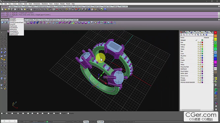
Task: Select UseExtrusions from autocomplete list
Action: (x=13, y=35)
